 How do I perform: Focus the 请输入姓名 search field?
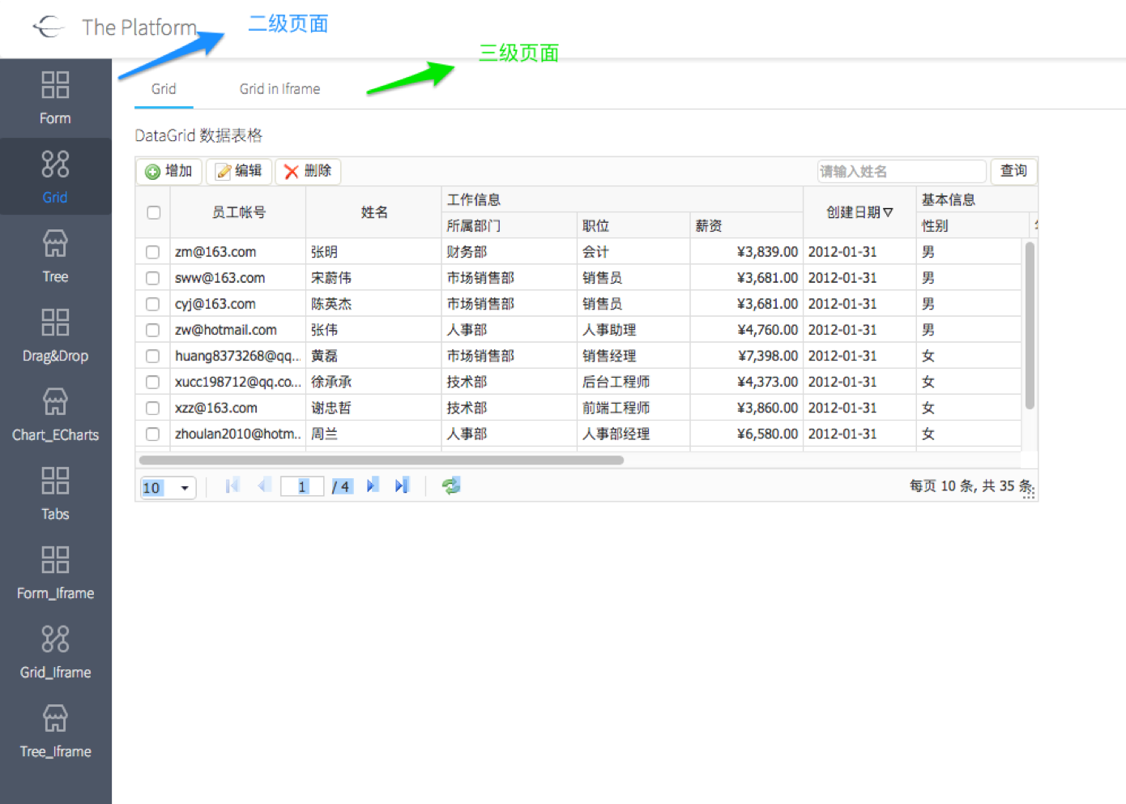click(x=901, y=171)
